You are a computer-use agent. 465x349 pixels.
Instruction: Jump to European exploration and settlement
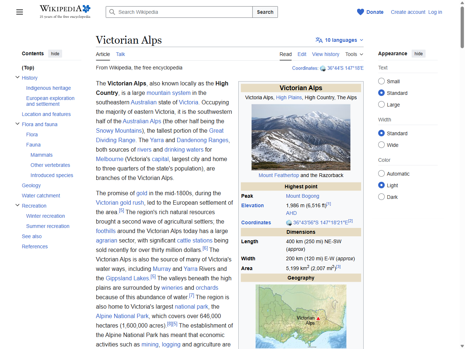pyautogui.click(x=50, y=101)
